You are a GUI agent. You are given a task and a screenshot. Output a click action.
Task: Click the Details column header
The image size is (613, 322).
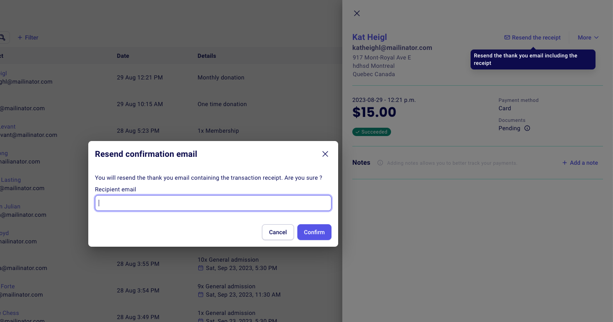[207, 56]
